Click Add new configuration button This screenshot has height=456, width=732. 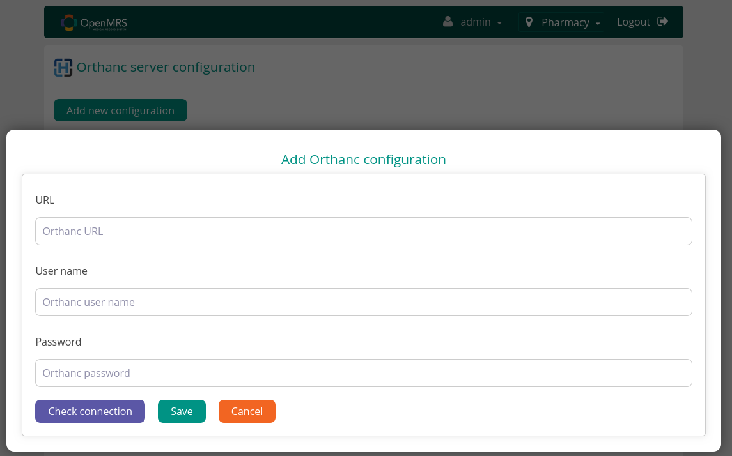pos(120,110)
